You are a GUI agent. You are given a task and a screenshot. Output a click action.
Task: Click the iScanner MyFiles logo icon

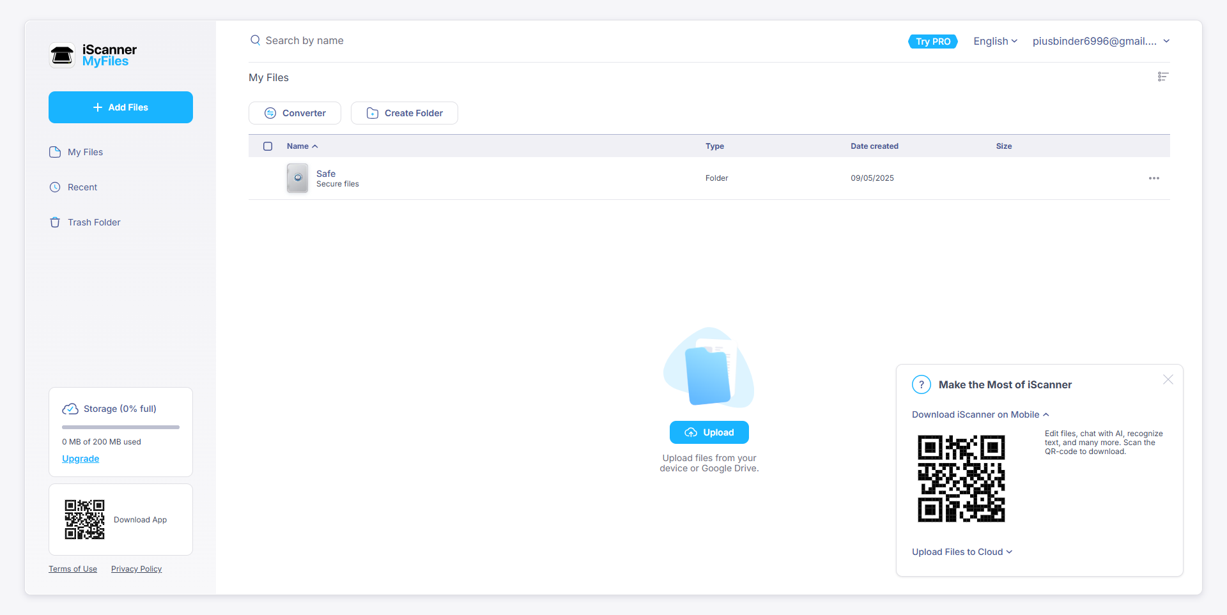63,56
